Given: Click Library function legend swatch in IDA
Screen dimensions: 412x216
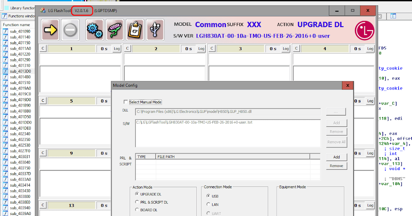Looking at the screenshot, I should (x=6, y=8).
